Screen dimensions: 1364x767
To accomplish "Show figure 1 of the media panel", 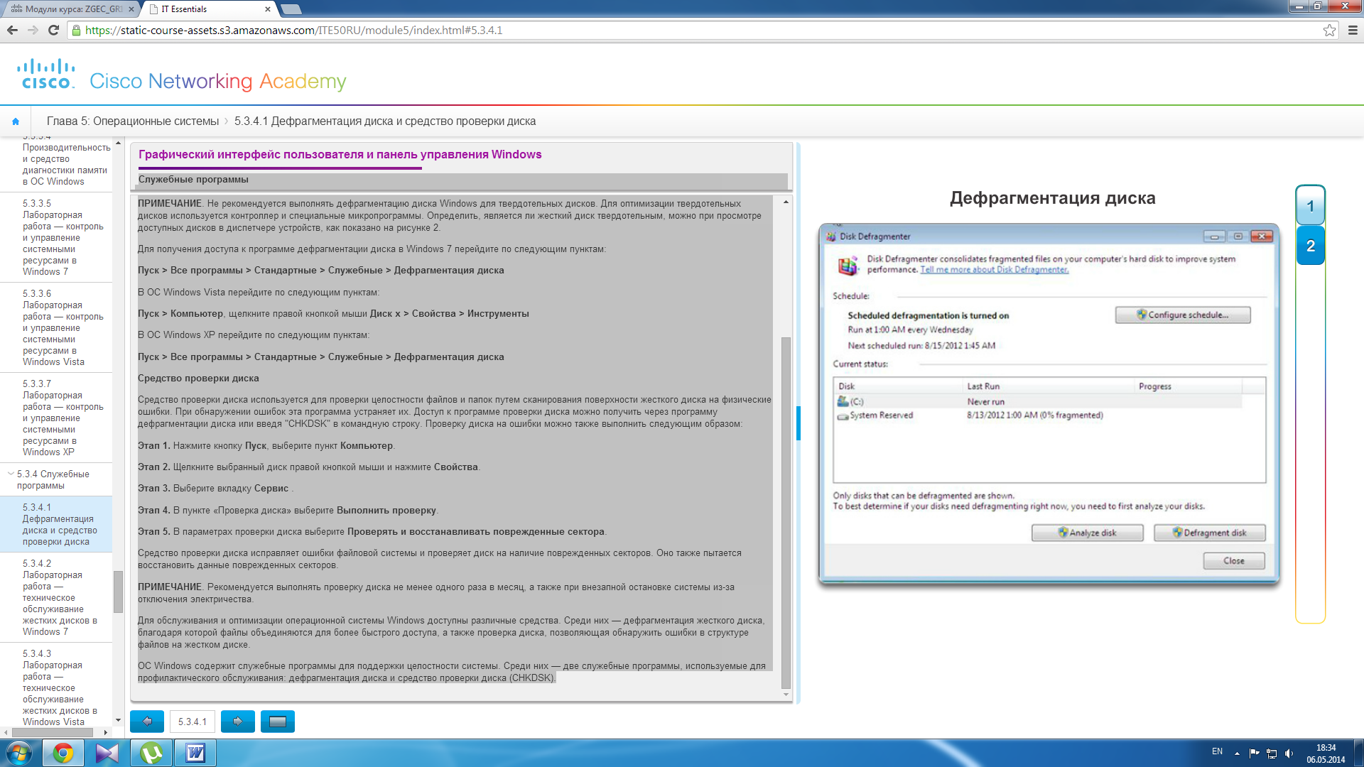I will click(x=1311, y=206).
